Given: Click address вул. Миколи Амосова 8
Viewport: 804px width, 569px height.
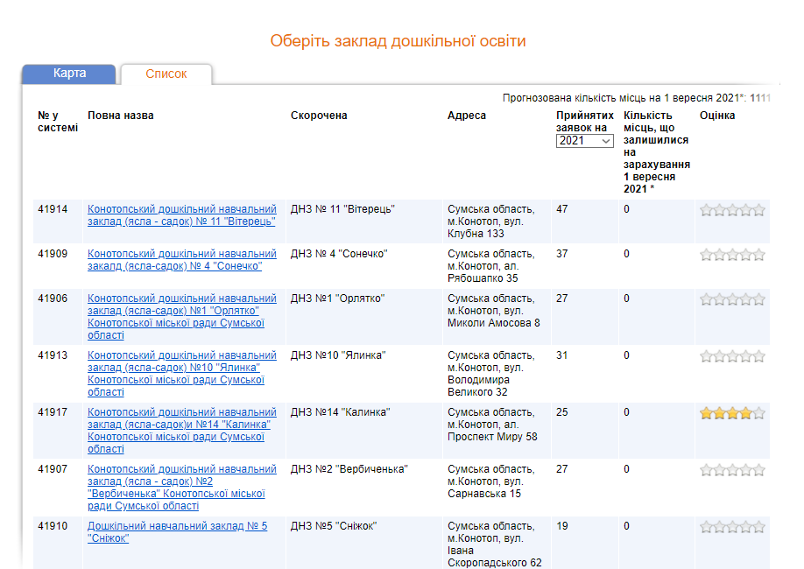Looking at the screenshot, I should tap(494, 311).
